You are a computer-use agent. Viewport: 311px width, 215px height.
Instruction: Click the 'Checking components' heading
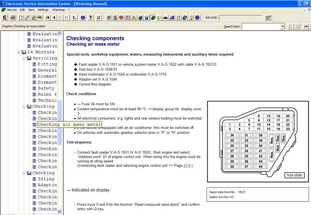click(x=95, y=38)
